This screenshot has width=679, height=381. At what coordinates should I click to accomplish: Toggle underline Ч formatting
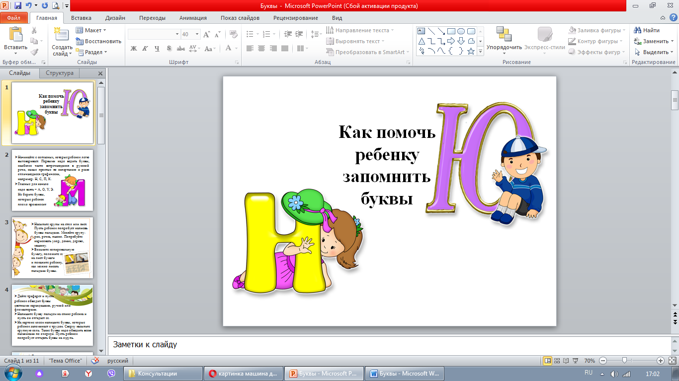[x=157, y=49]
